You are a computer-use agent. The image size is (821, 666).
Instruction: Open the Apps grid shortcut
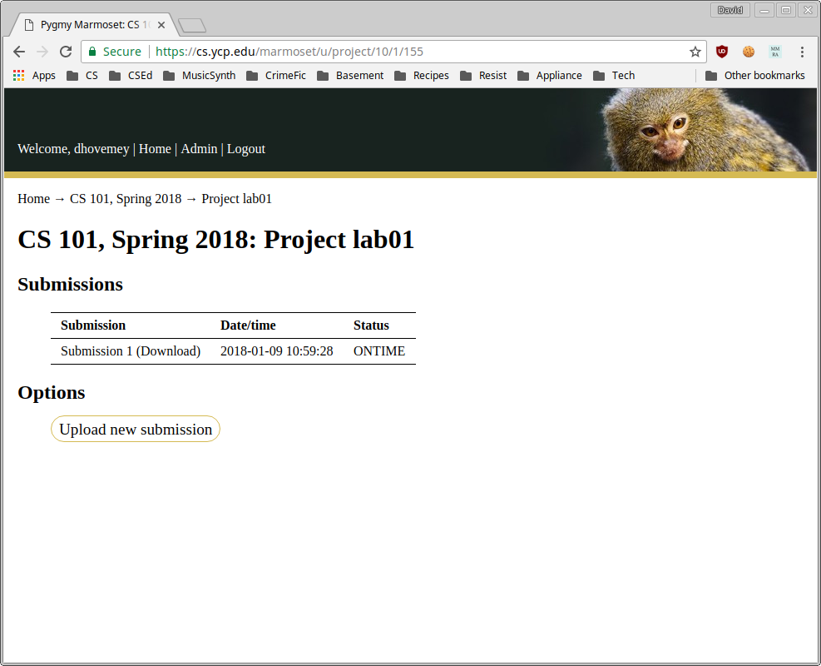click(x=34, y=76)
